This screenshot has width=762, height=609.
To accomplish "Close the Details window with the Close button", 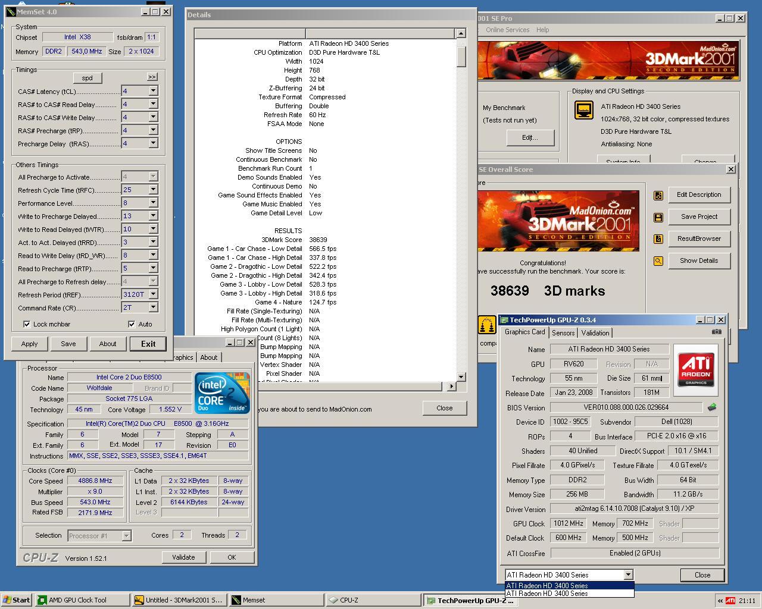I will tap(444, 408).
